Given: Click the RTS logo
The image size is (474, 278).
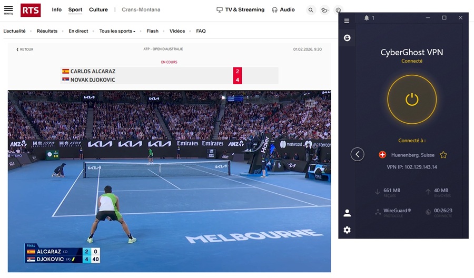Looking at the screenshot, I should pos(31,10).
